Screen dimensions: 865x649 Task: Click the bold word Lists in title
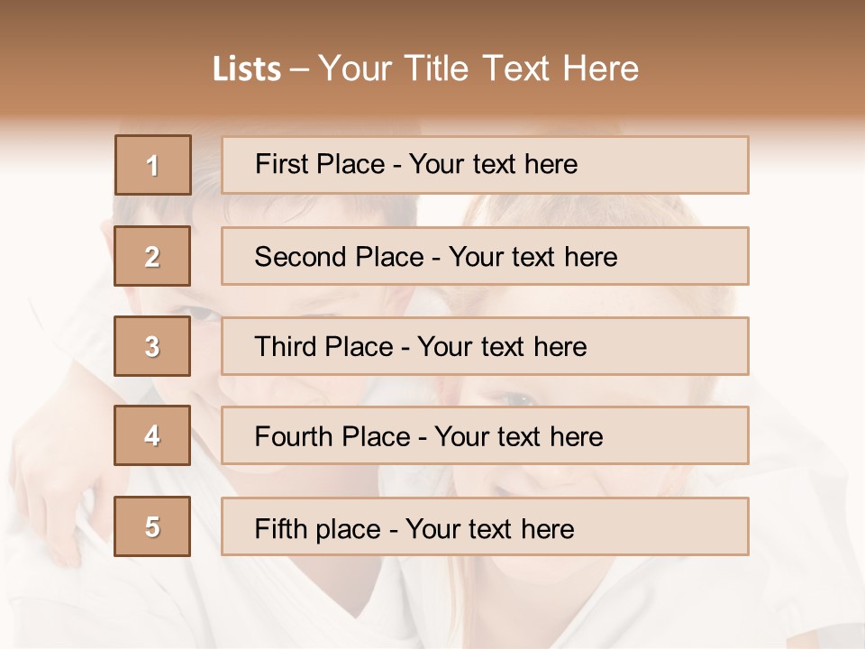click(x=247, y=69)
